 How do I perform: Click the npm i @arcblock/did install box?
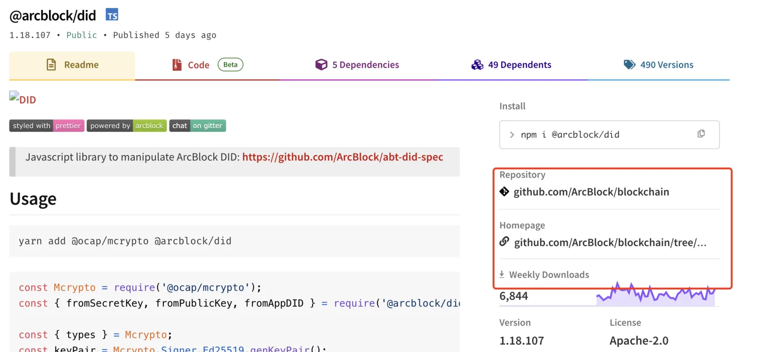coord(609,134)
